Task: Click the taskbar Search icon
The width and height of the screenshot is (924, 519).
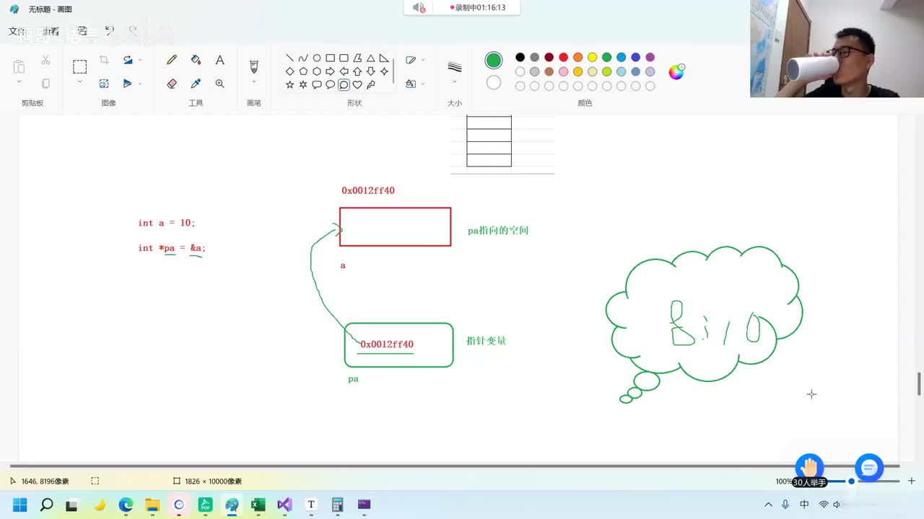Action: click(x=46, y=505)
